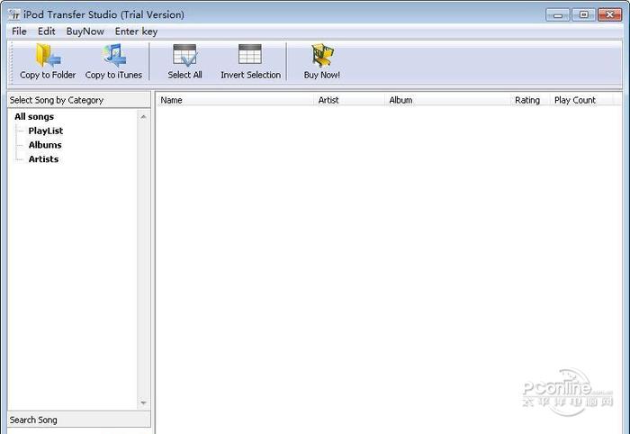
Task: Select the Albums tree node
Action: pos(45,145)
